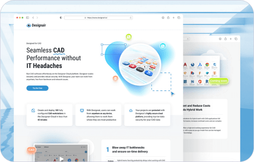The width and height of the screenshot is (254, 162).
Task: Click the anywhere on any device card icon
Action: click(x=82, y=111)
